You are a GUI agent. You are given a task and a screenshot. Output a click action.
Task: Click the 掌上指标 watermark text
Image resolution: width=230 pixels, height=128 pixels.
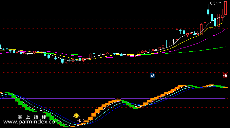(x=32, y=117)
